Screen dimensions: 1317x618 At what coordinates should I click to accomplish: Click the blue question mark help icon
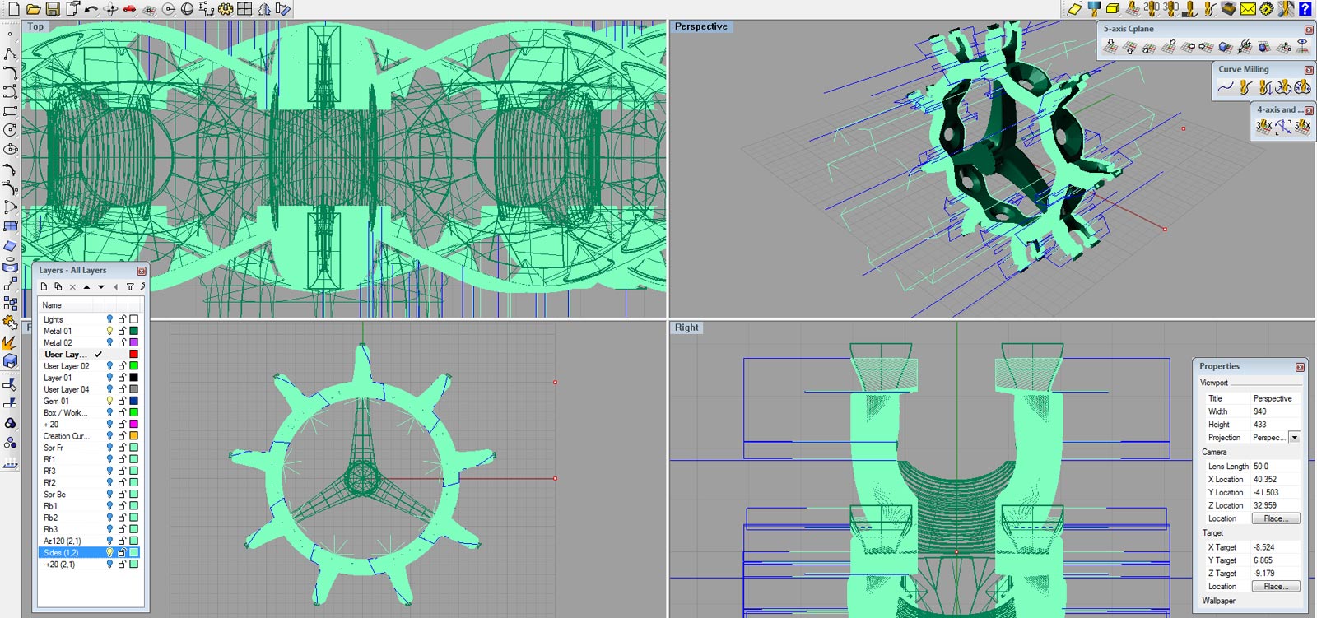(x=1305, y=9)
